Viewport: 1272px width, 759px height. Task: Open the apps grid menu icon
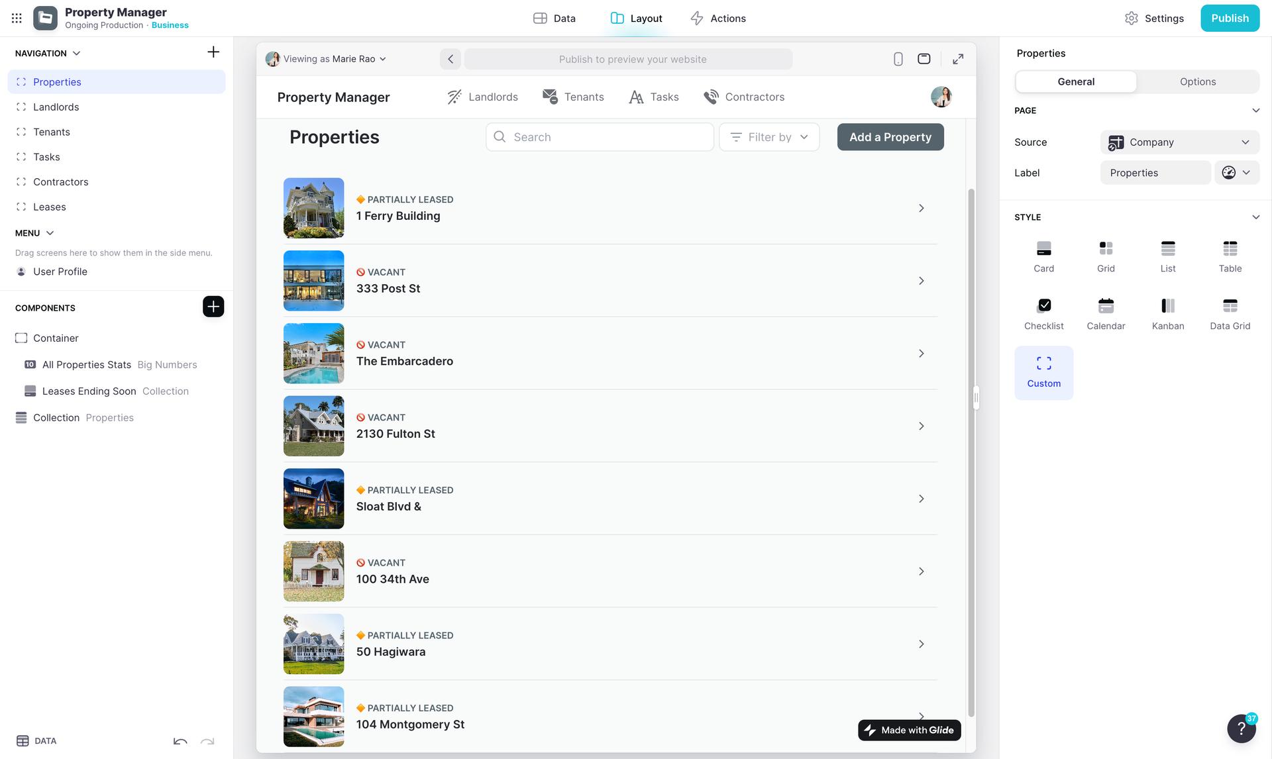17,19
